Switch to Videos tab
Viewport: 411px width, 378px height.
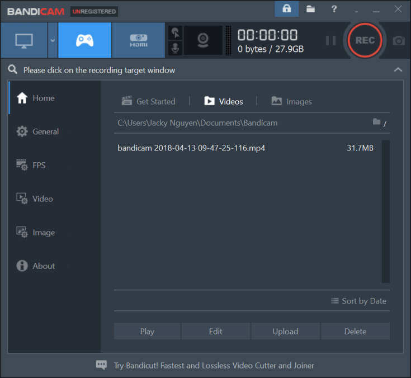tap(224, 101)
